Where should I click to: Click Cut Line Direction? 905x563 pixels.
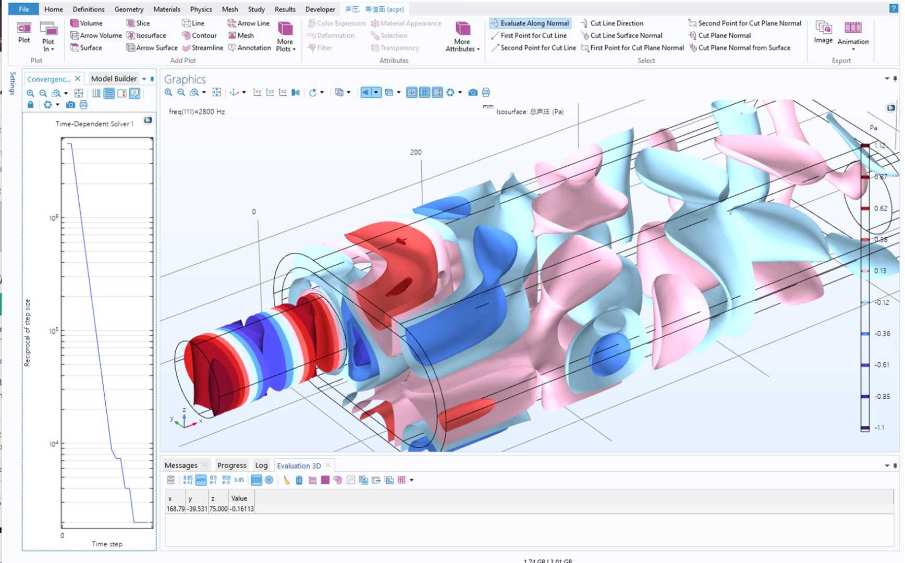612,23
